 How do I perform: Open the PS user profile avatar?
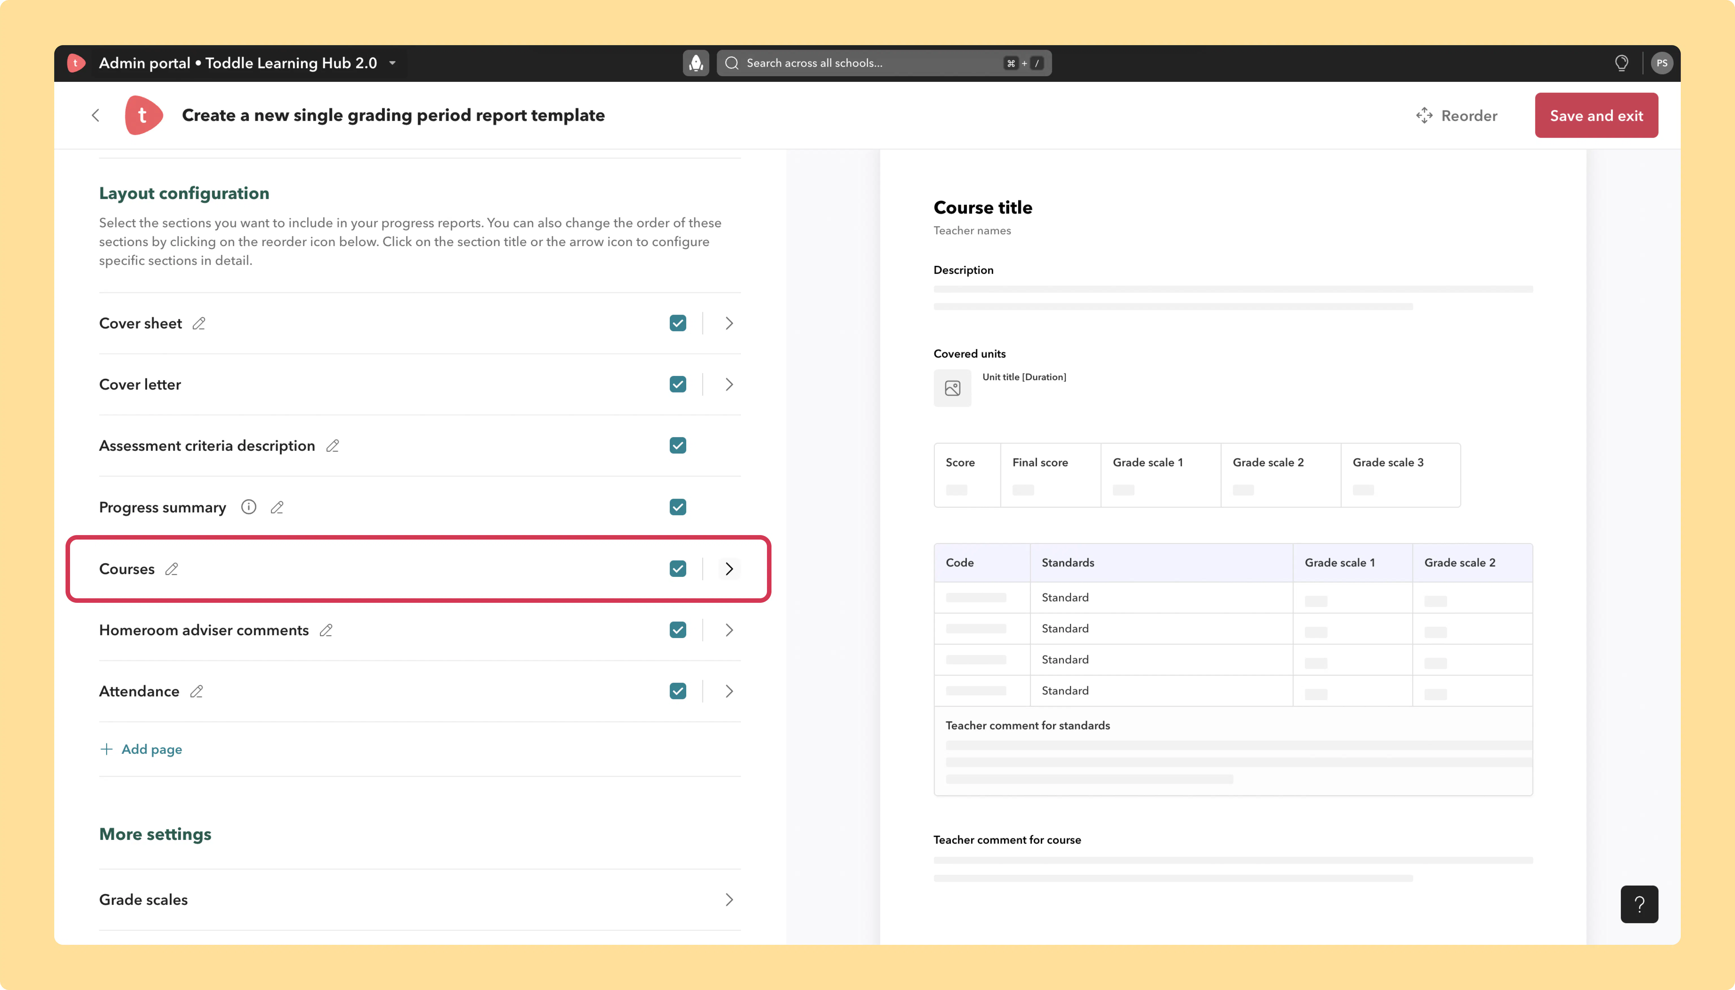(1662, 63)
